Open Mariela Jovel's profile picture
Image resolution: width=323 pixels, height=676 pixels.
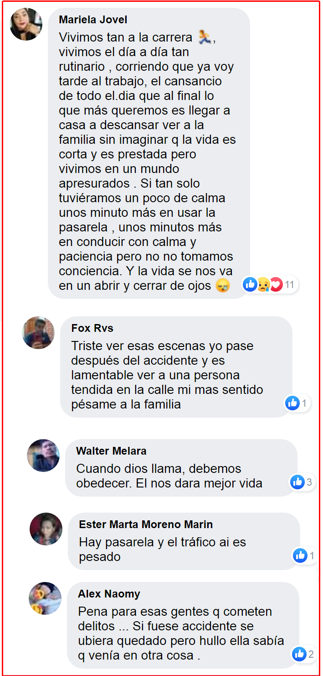click(26, 24)
